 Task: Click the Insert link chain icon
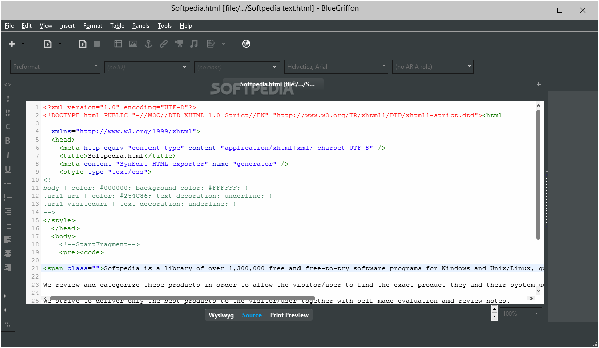tap(164, 44)
